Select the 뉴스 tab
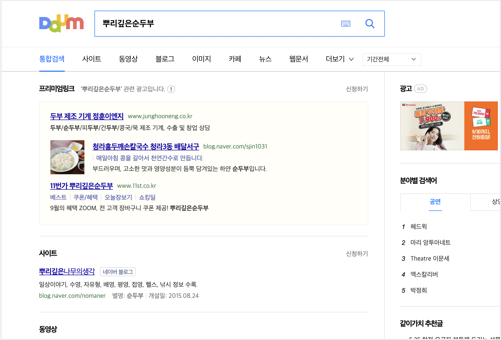The image size is (501, 340). 265,59
